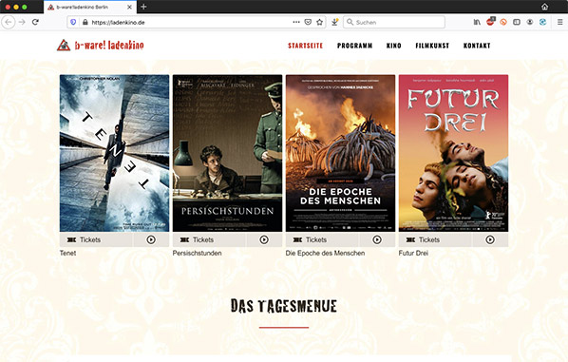The height and width of the screenshot is (362, 568).
Task: Open the downloads arrow icon
Action: pos(334,22)
